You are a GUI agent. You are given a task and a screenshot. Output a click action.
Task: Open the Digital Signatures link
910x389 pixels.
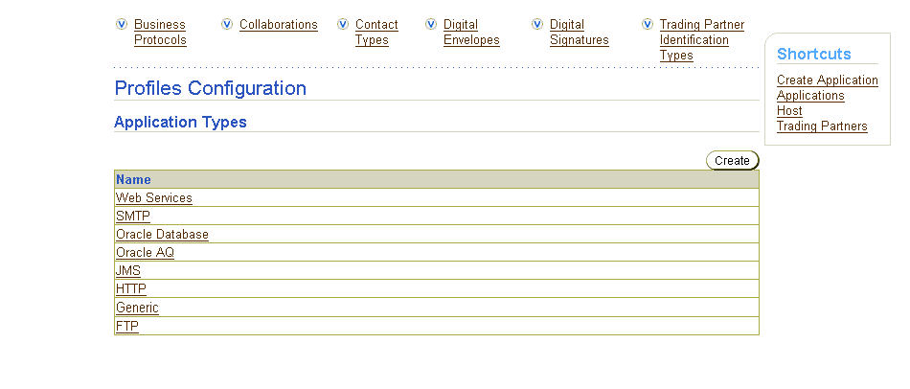point(579,32)
